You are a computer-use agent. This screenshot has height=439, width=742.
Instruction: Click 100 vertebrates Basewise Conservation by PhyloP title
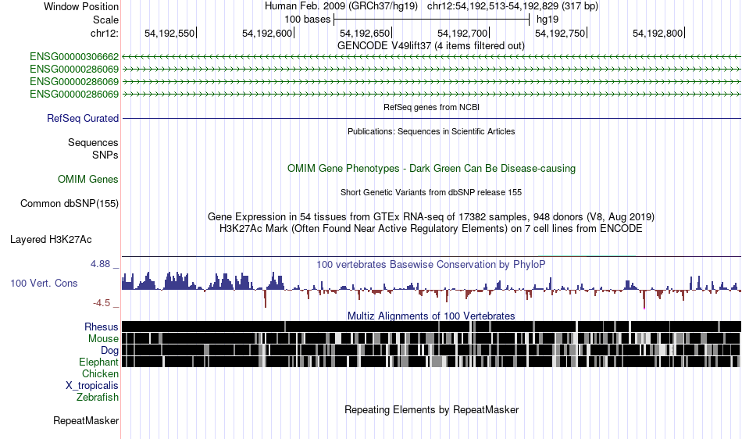431,265
